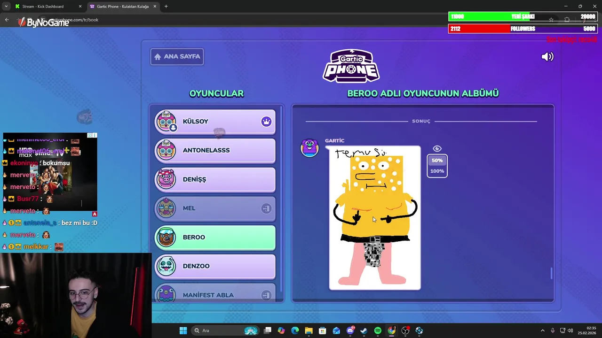The width and height of the screenshot is (602, 338).
Task: Click the followers goal progress bar
Action: 523,29
